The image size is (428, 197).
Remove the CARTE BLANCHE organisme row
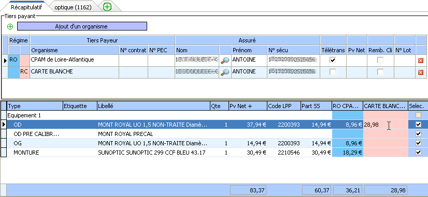click(x=421, y=72)
